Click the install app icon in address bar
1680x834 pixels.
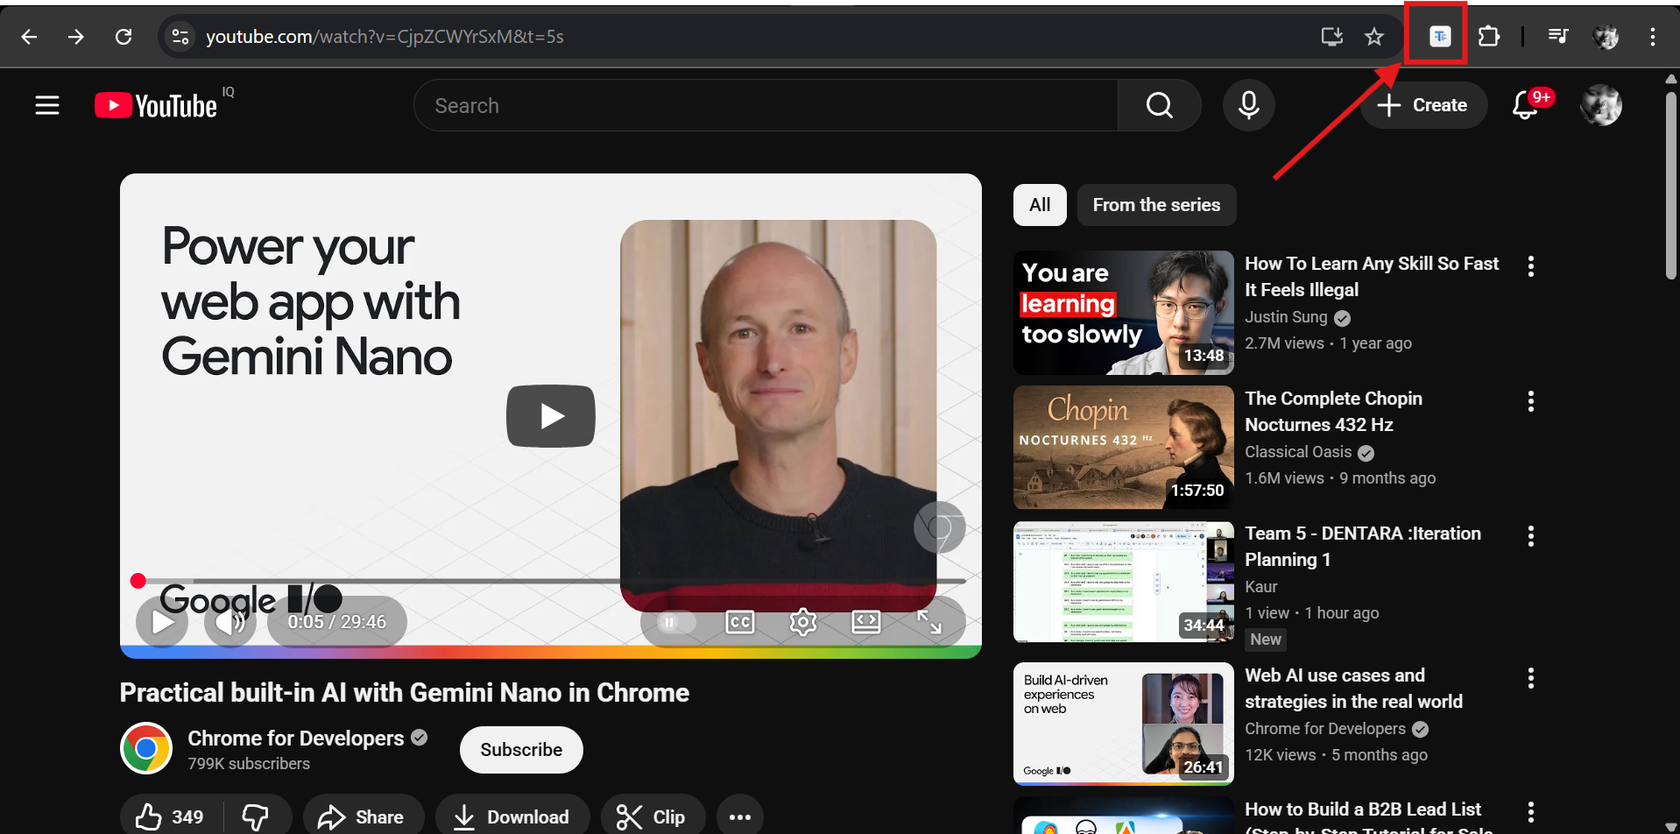[x=1332, y=37]
